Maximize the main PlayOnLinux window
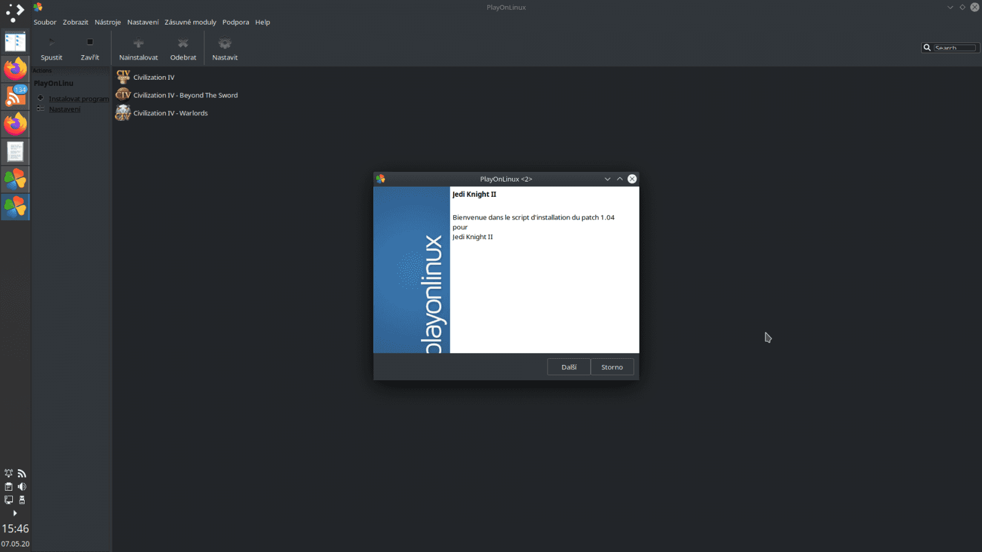This screenshot has width=982, height=552. click(x=962, y=7)
